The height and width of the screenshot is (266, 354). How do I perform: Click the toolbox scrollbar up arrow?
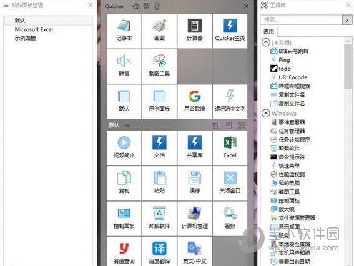(x=348, y=41)
